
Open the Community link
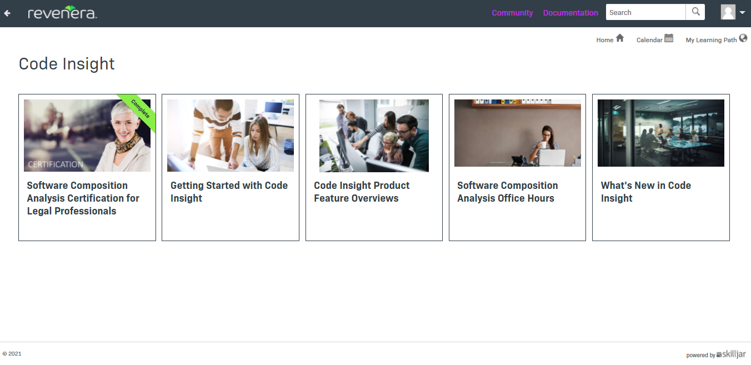[x=512, y=13]
